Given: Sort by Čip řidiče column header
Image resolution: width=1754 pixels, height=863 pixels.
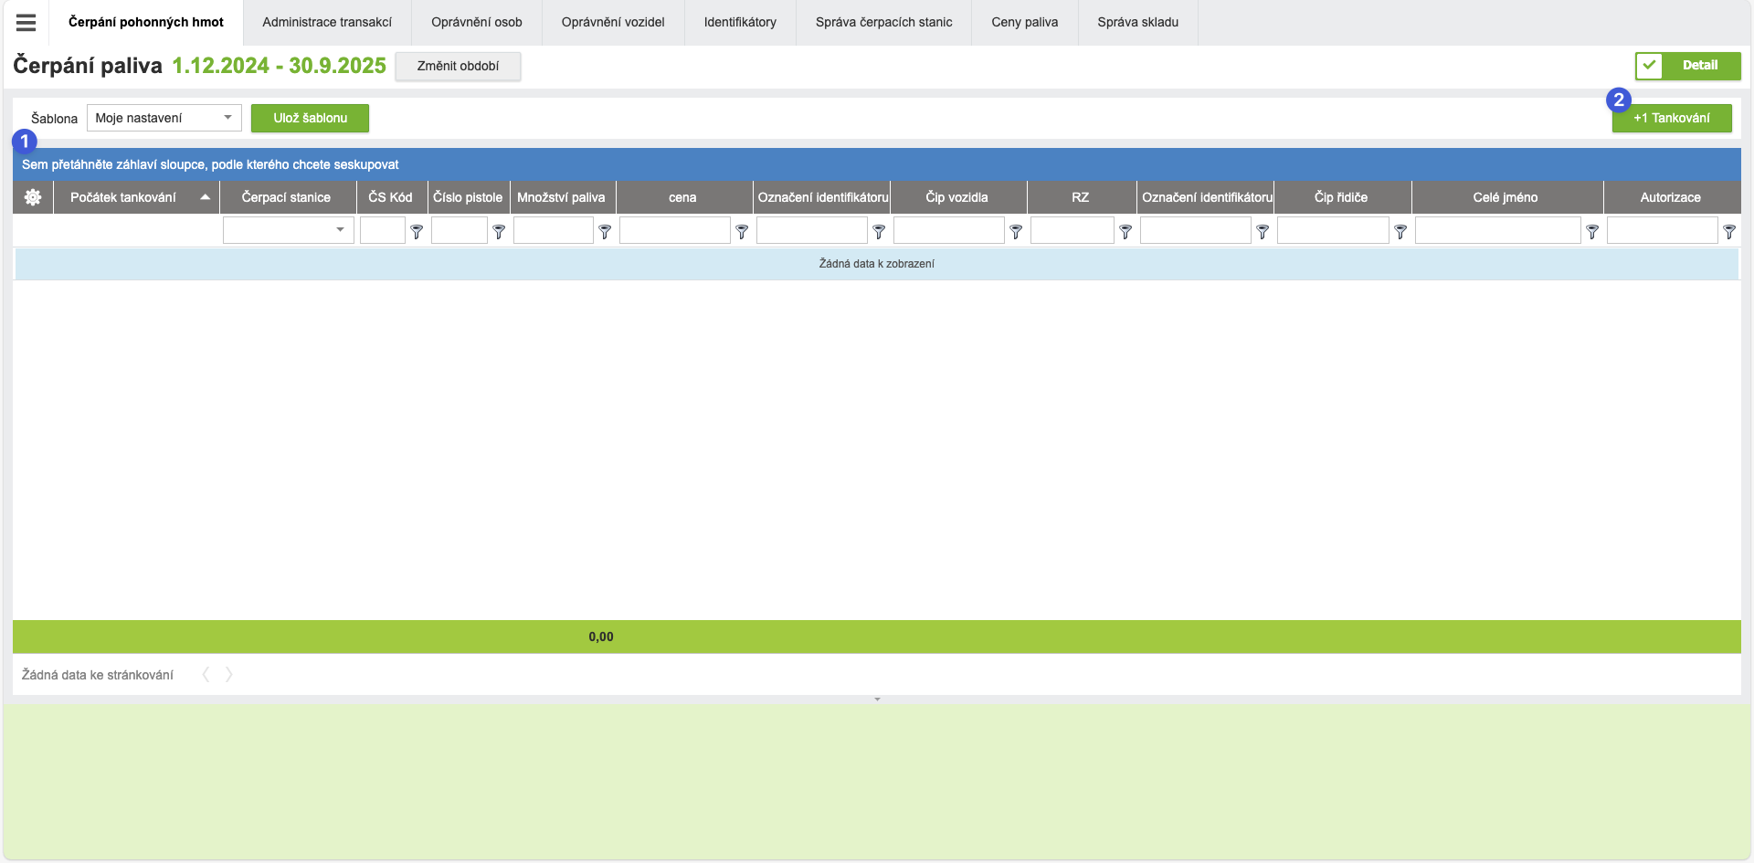Looking at the screenshot, I should coord(1341,197).
